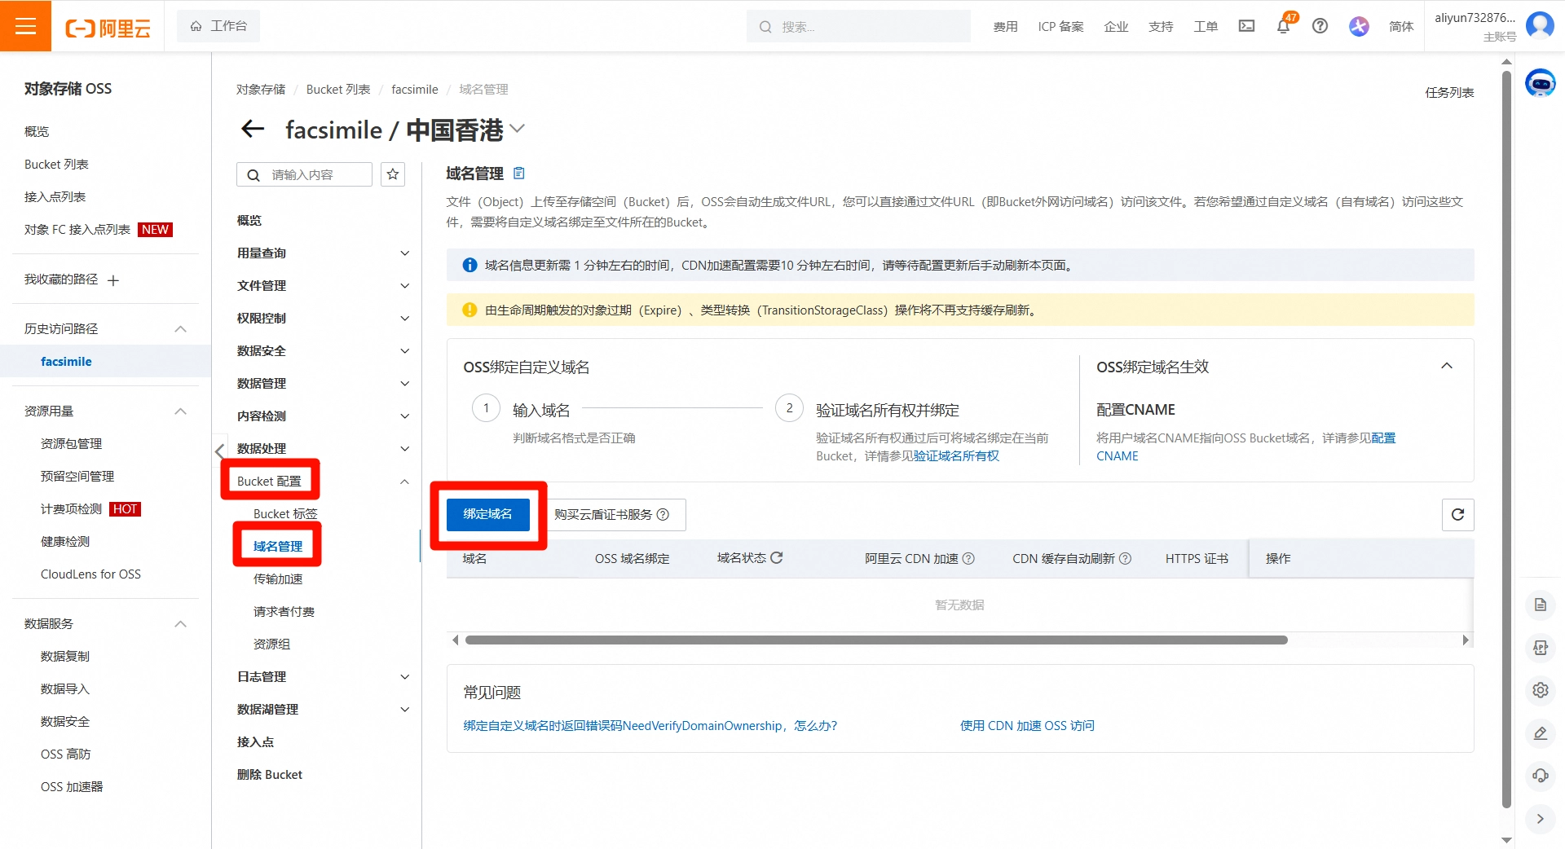Open 请求者付费 menu item
This screenshot has width=1565, height=849.
pos(284,611)
